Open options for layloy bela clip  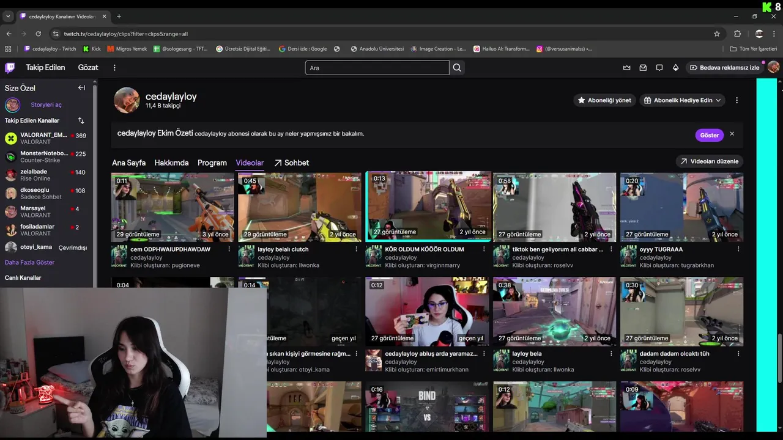click(x=611, y=353)
